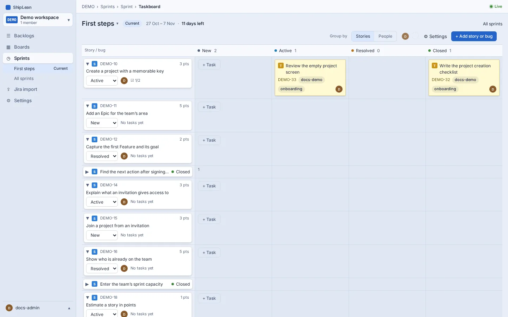Open status dropdown for DEMO-15

(102, 235)
